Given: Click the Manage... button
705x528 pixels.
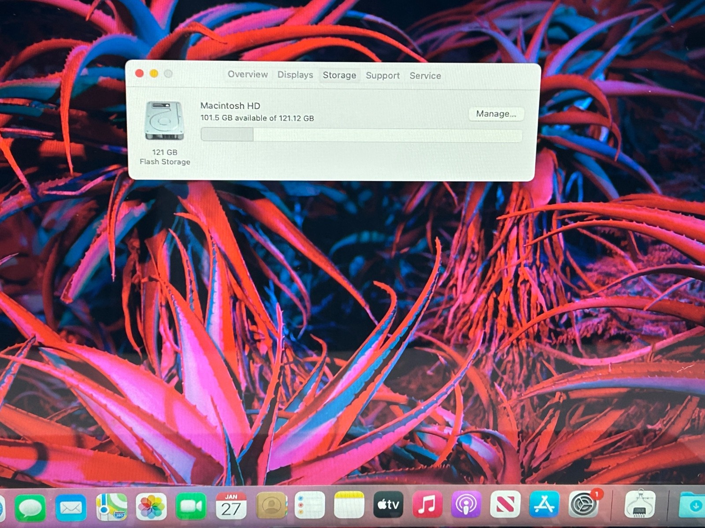Looking at the screenshot, I should [496, 114].
